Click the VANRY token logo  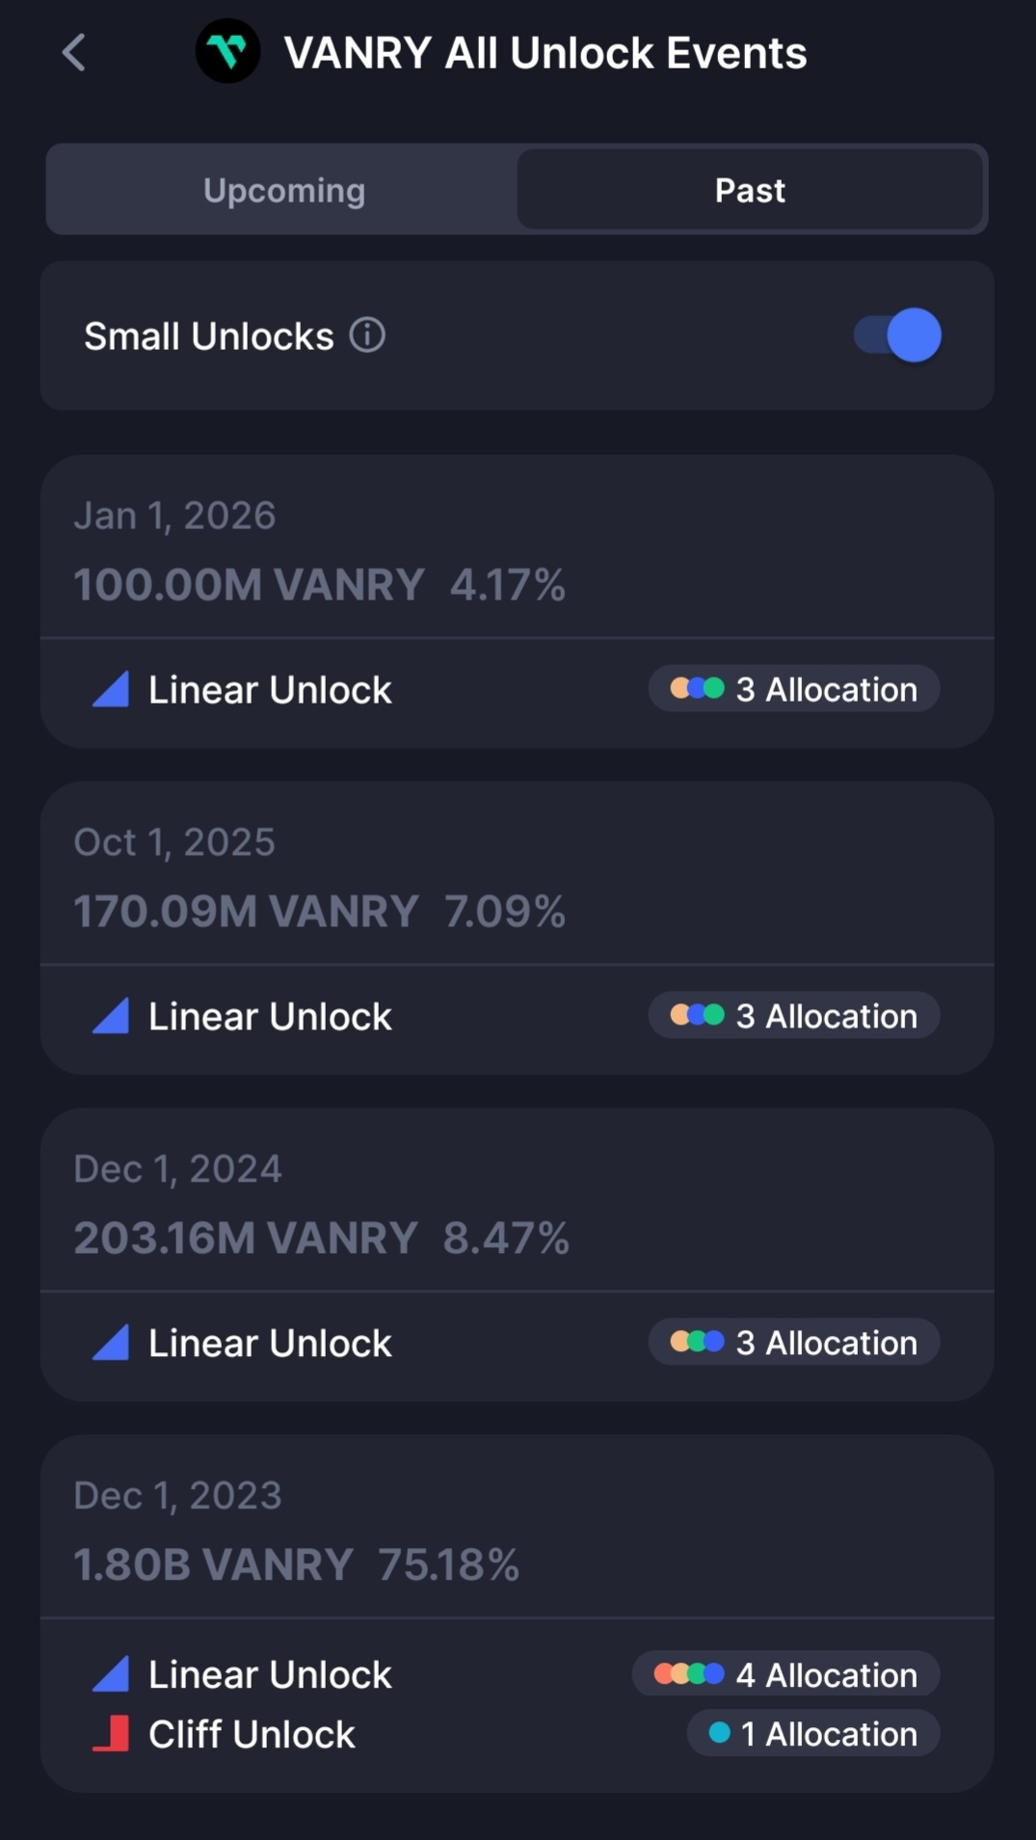[x=227, y=51]
